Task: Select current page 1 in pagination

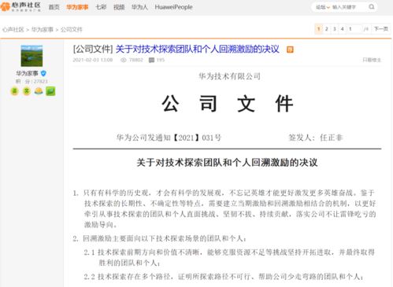Action: 318,29
